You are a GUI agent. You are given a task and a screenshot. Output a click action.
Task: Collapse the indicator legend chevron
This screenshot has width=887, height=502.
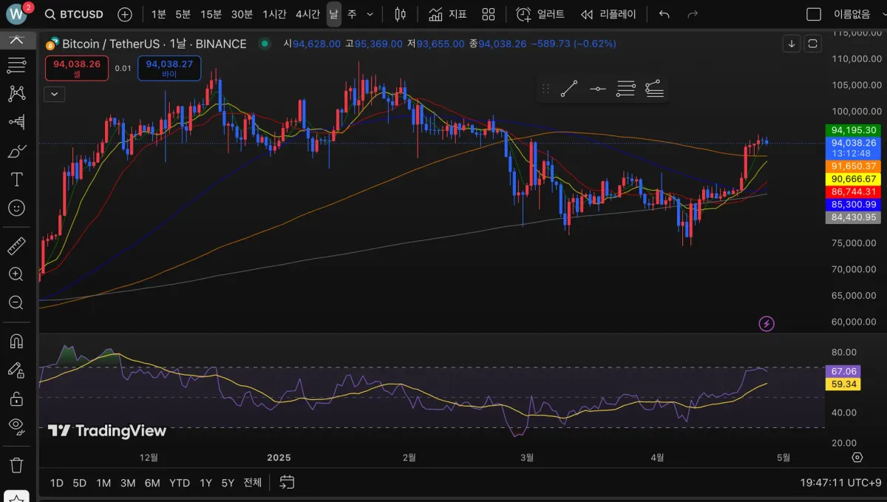(55, 94)
